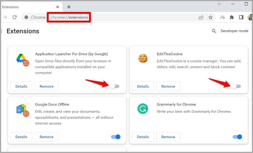Reload the page with refresh icon
Screen dimensions: 253x153
15,17
